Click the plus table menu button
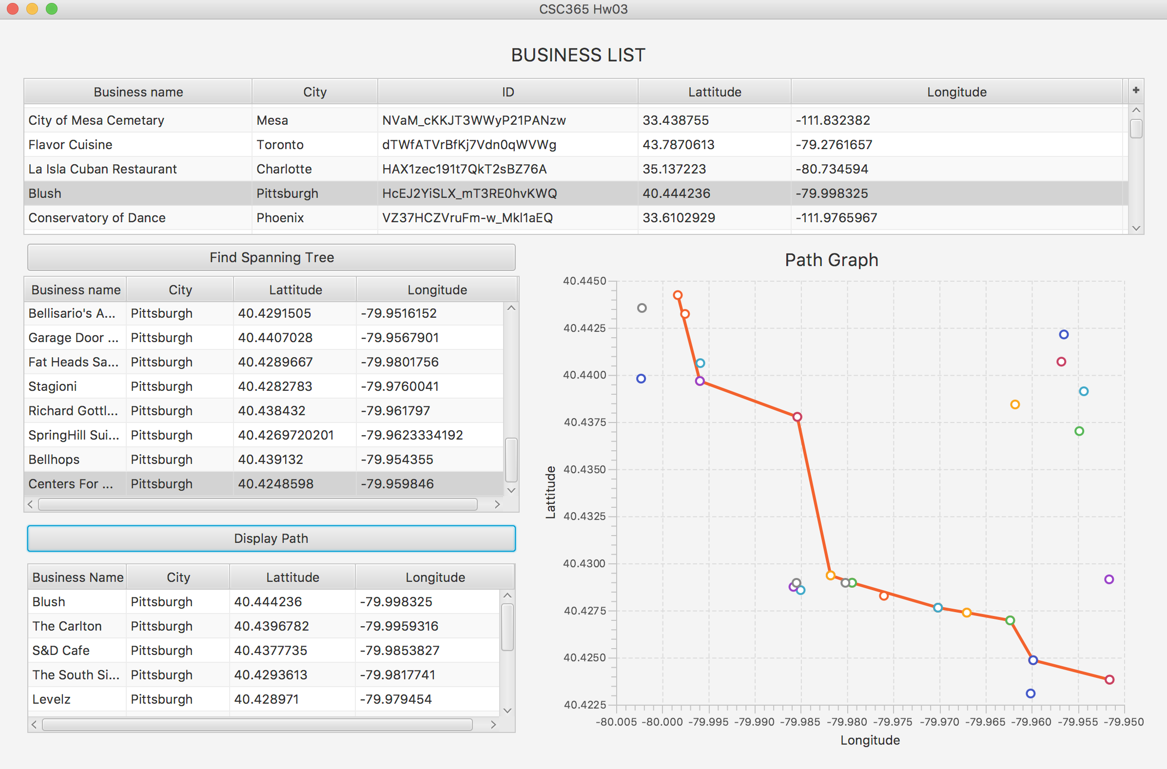Screen dimensions: 1167x769 1135,91
